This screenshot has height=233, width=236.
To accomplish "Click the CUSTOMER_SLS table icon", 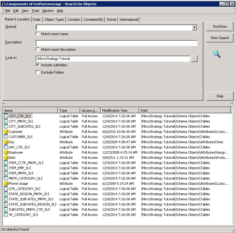I will coord(6,137).
